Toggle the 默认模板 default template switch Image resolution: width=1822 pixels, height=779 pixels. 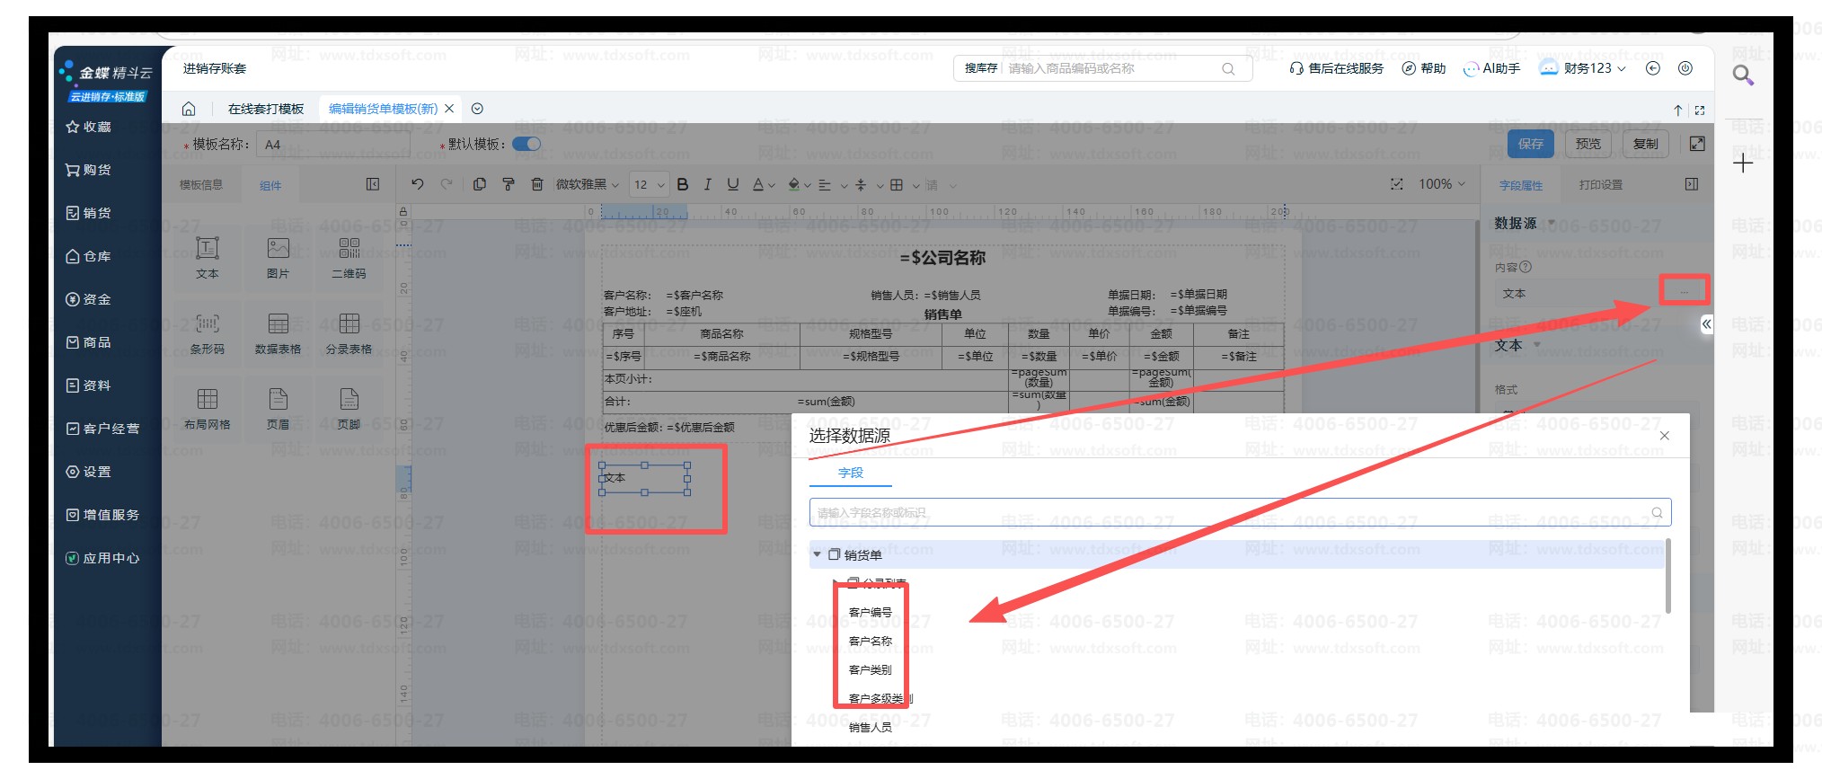[526, 144]
